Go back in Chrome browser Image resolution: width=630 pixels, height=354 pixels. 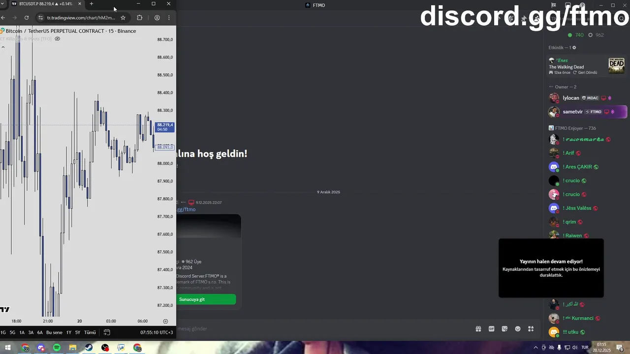coord(3,18)
